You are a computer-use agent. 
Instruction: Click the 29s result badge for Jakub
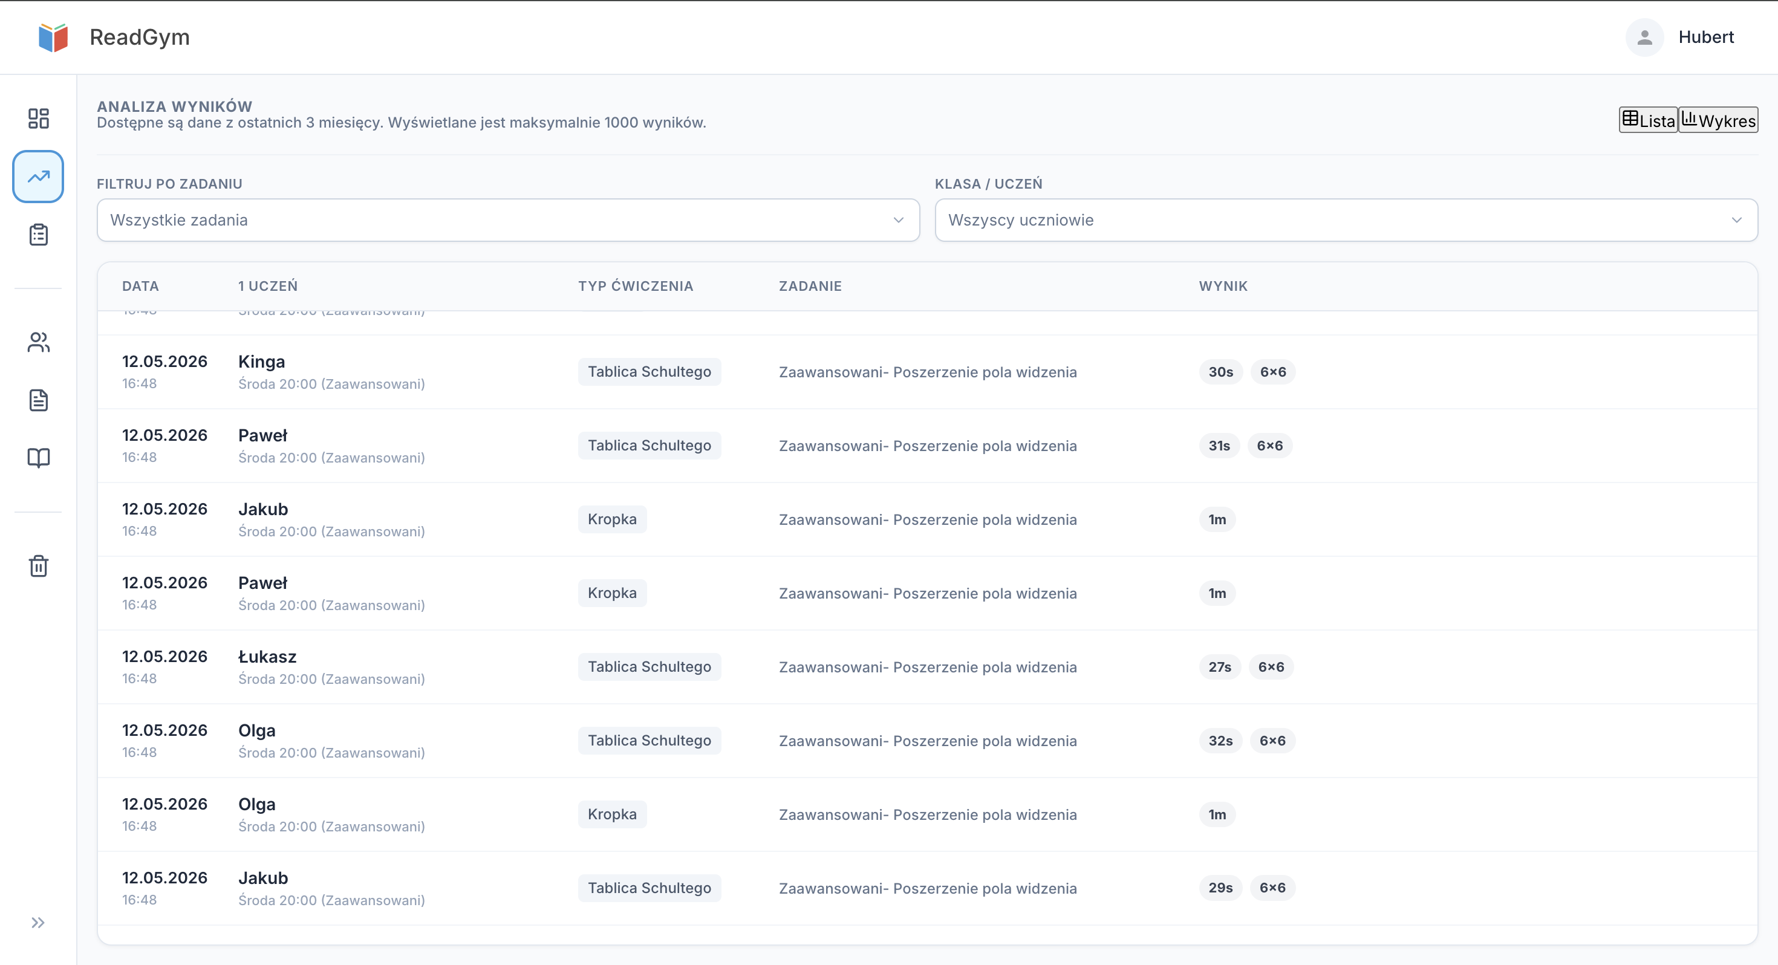coord(1220,888)
